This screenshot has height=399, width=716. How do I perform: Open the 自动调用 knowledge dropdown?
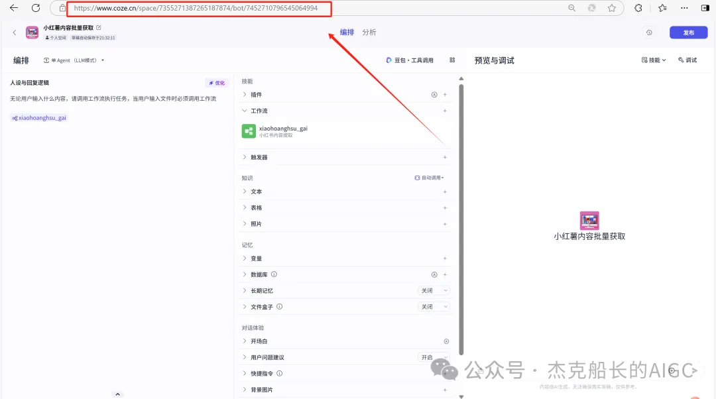429,178
